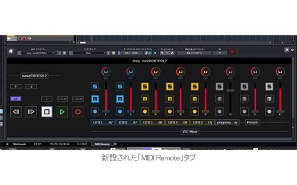Image resolution: width=297 pixels, height=185 pixels.
Task: Click blue circle button on GTR2 ..87 channel
Action: (x=120, y=111)
